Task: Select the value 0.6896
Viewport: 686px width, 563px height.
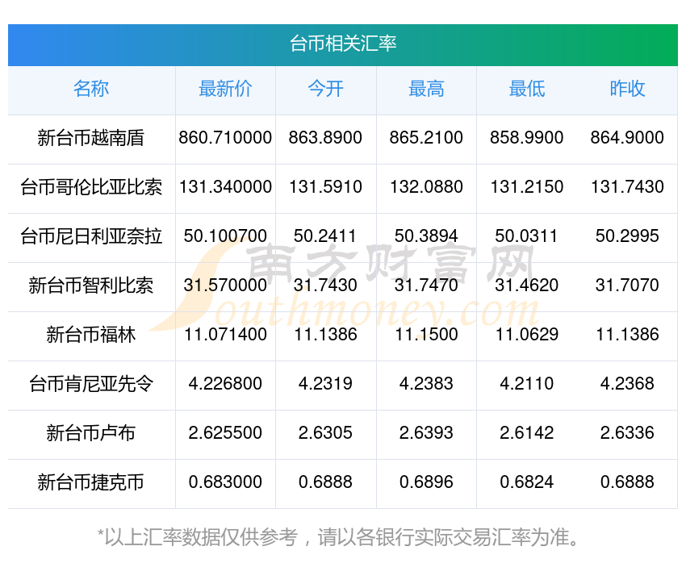Action: click(x=426, y=482)
